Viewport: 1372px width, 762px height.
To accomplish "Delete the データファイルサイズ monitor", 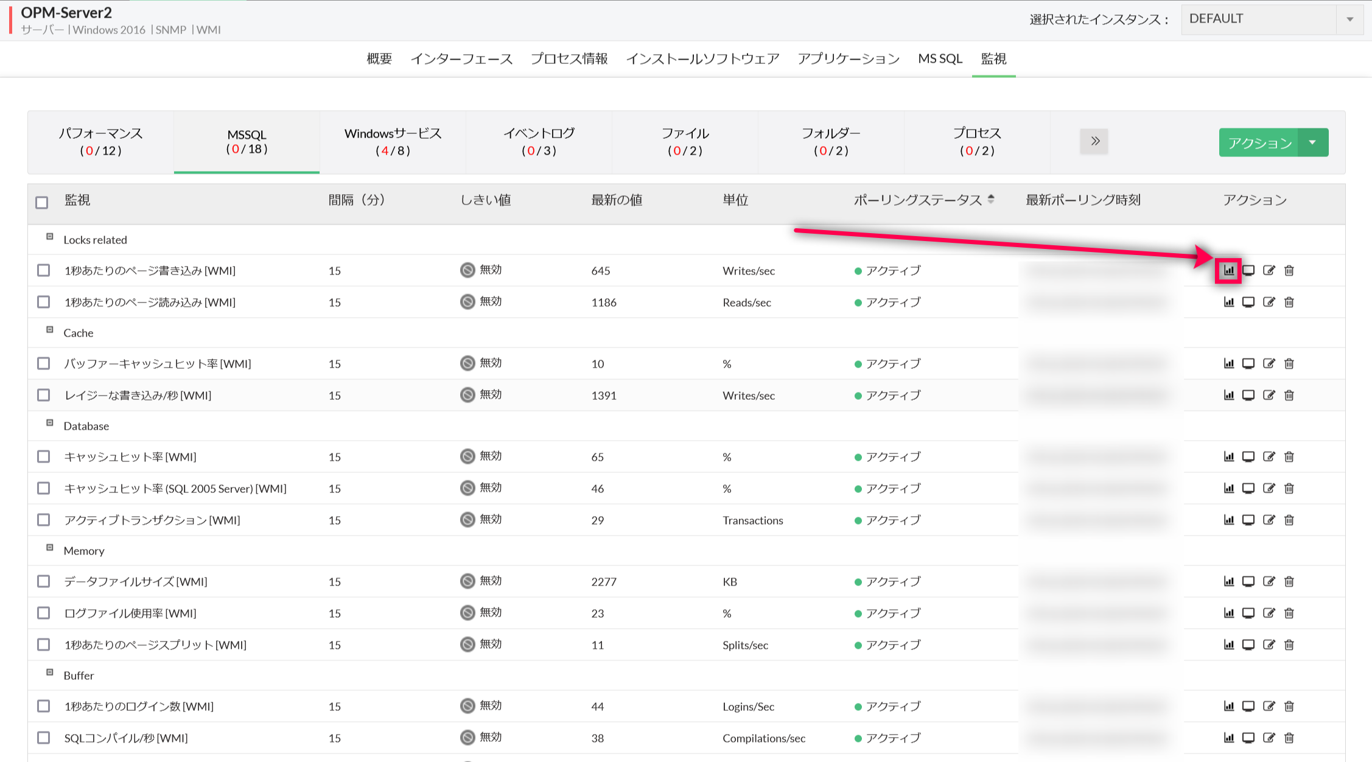I will 1289,581.
